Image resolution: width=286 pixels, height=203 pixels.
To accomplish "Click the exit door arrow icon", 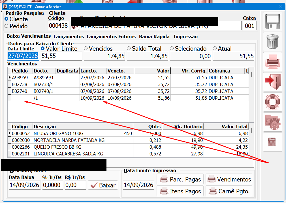I will coord(272,82).
